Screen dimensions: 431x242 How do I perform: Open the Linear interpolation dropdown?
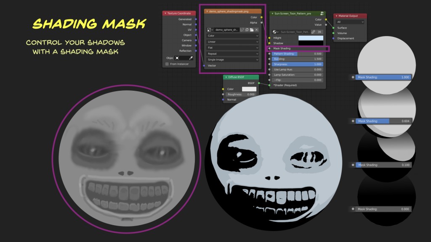[233, 42]
